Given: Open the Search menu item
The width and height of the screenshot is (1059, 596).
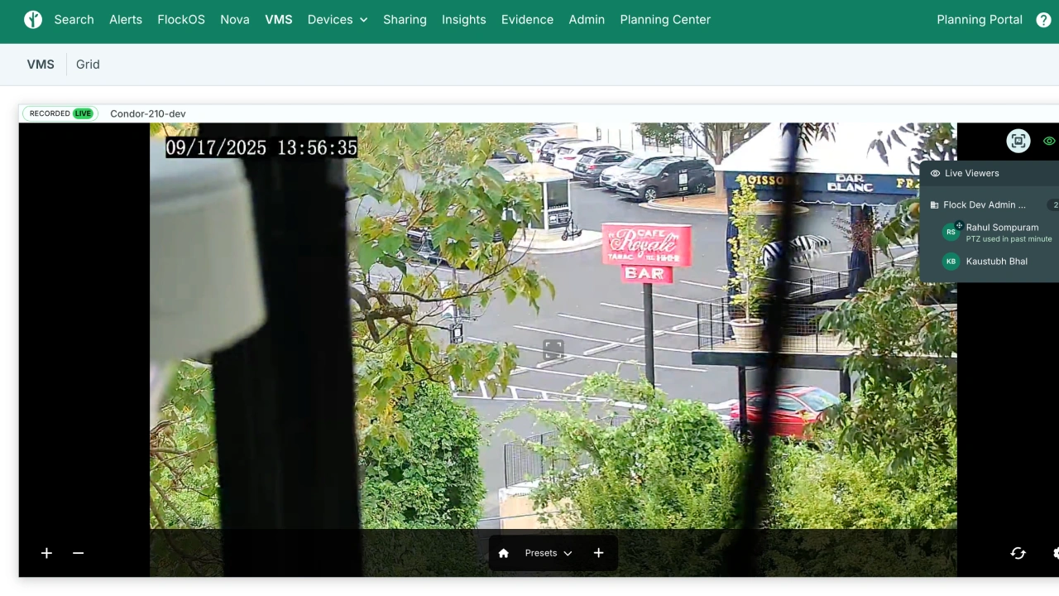Looking at the screenshot, I should pos(74,20).
